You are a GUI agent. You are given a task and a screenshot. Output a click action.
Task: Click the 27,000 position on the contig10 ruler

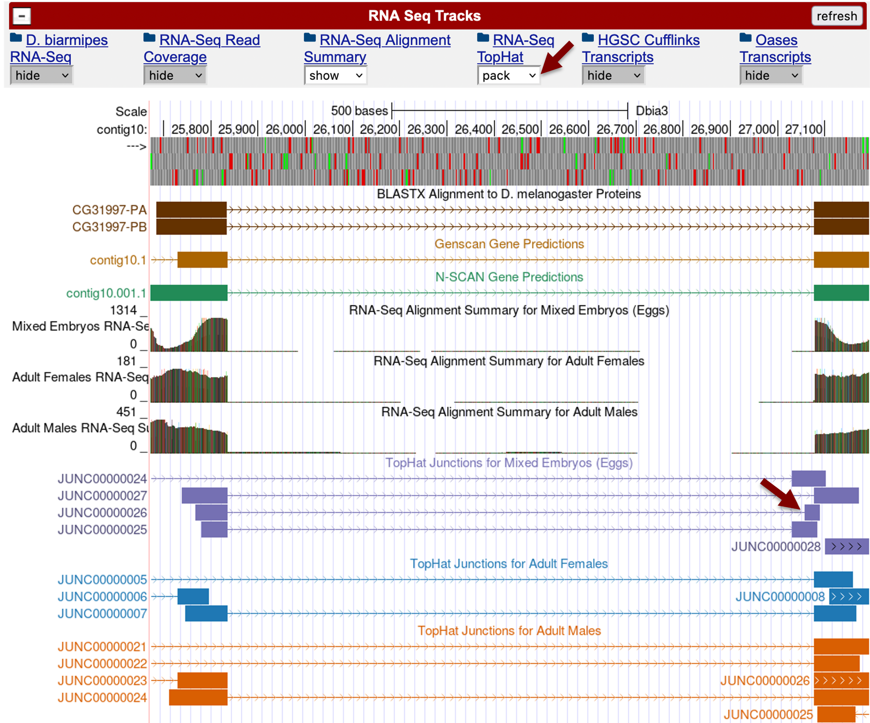(757, 130)
